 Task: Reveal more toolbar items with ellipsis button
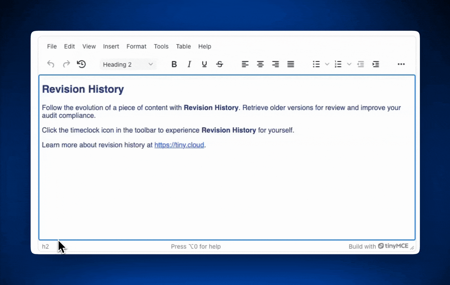click(401, 64)
